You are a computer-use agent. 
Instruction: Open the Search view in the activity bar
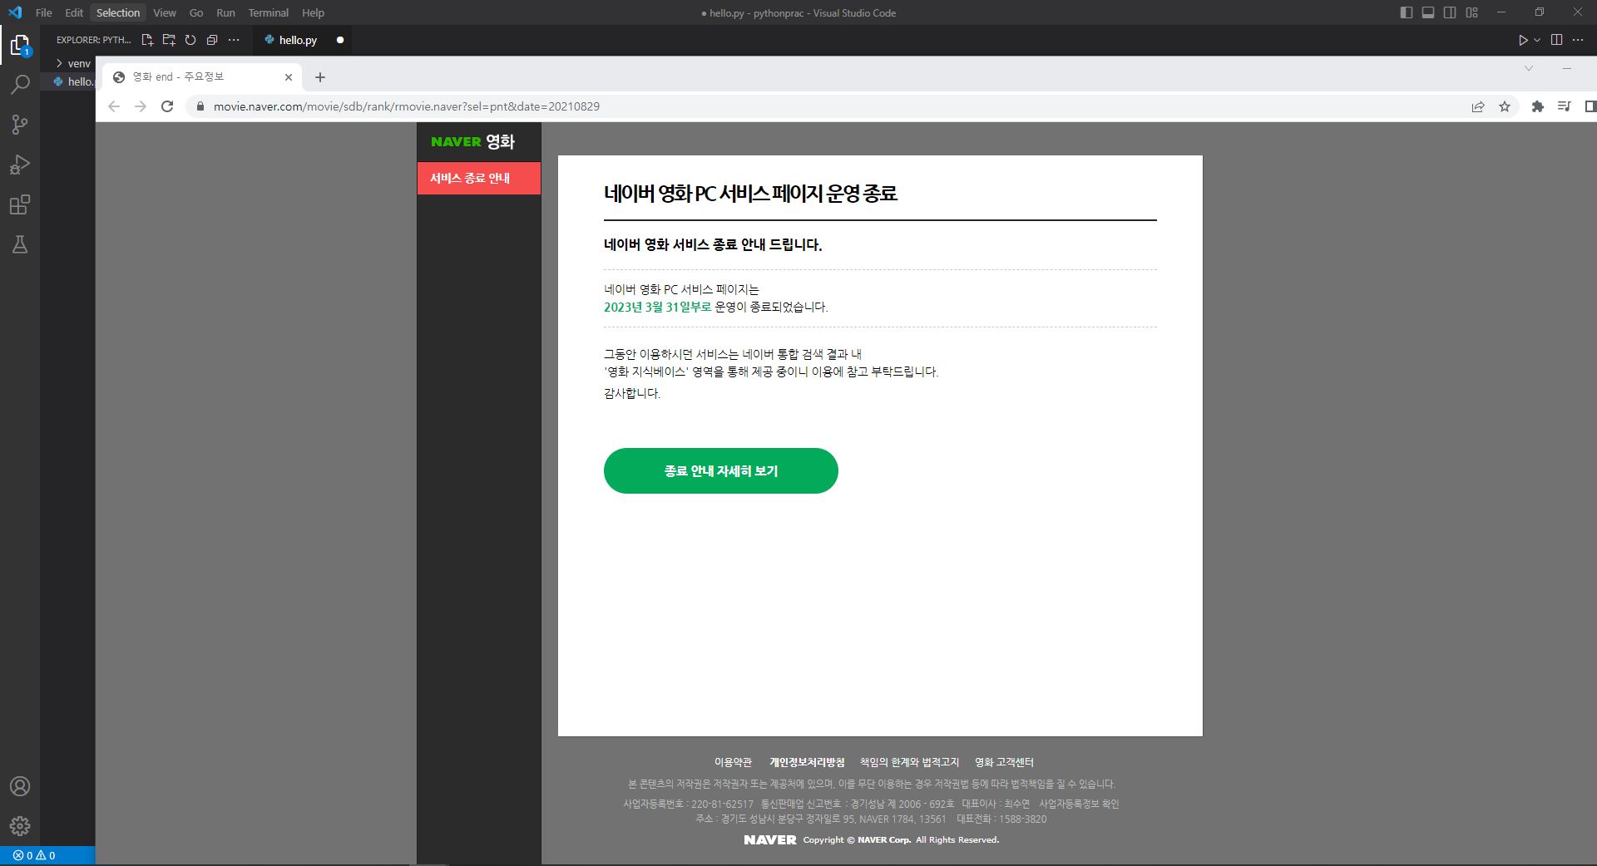(x=20, y=84)
